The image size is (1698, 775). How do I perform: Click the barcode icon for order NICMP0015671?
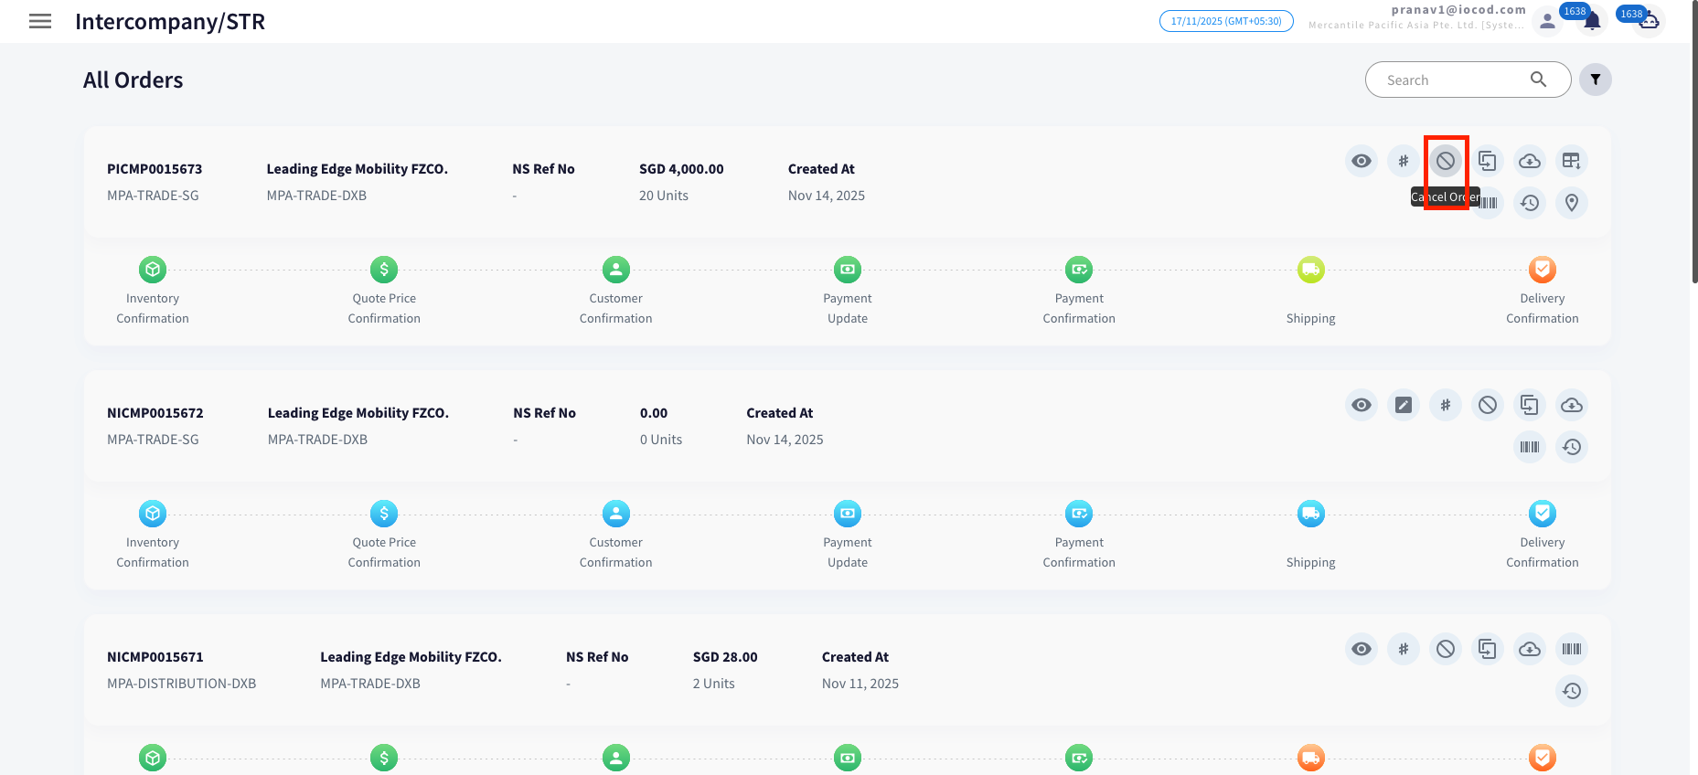coord(1571,649)
